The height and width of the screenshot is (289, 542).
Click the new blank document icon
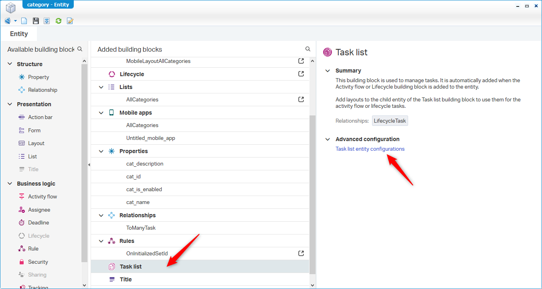coord(24,21)
